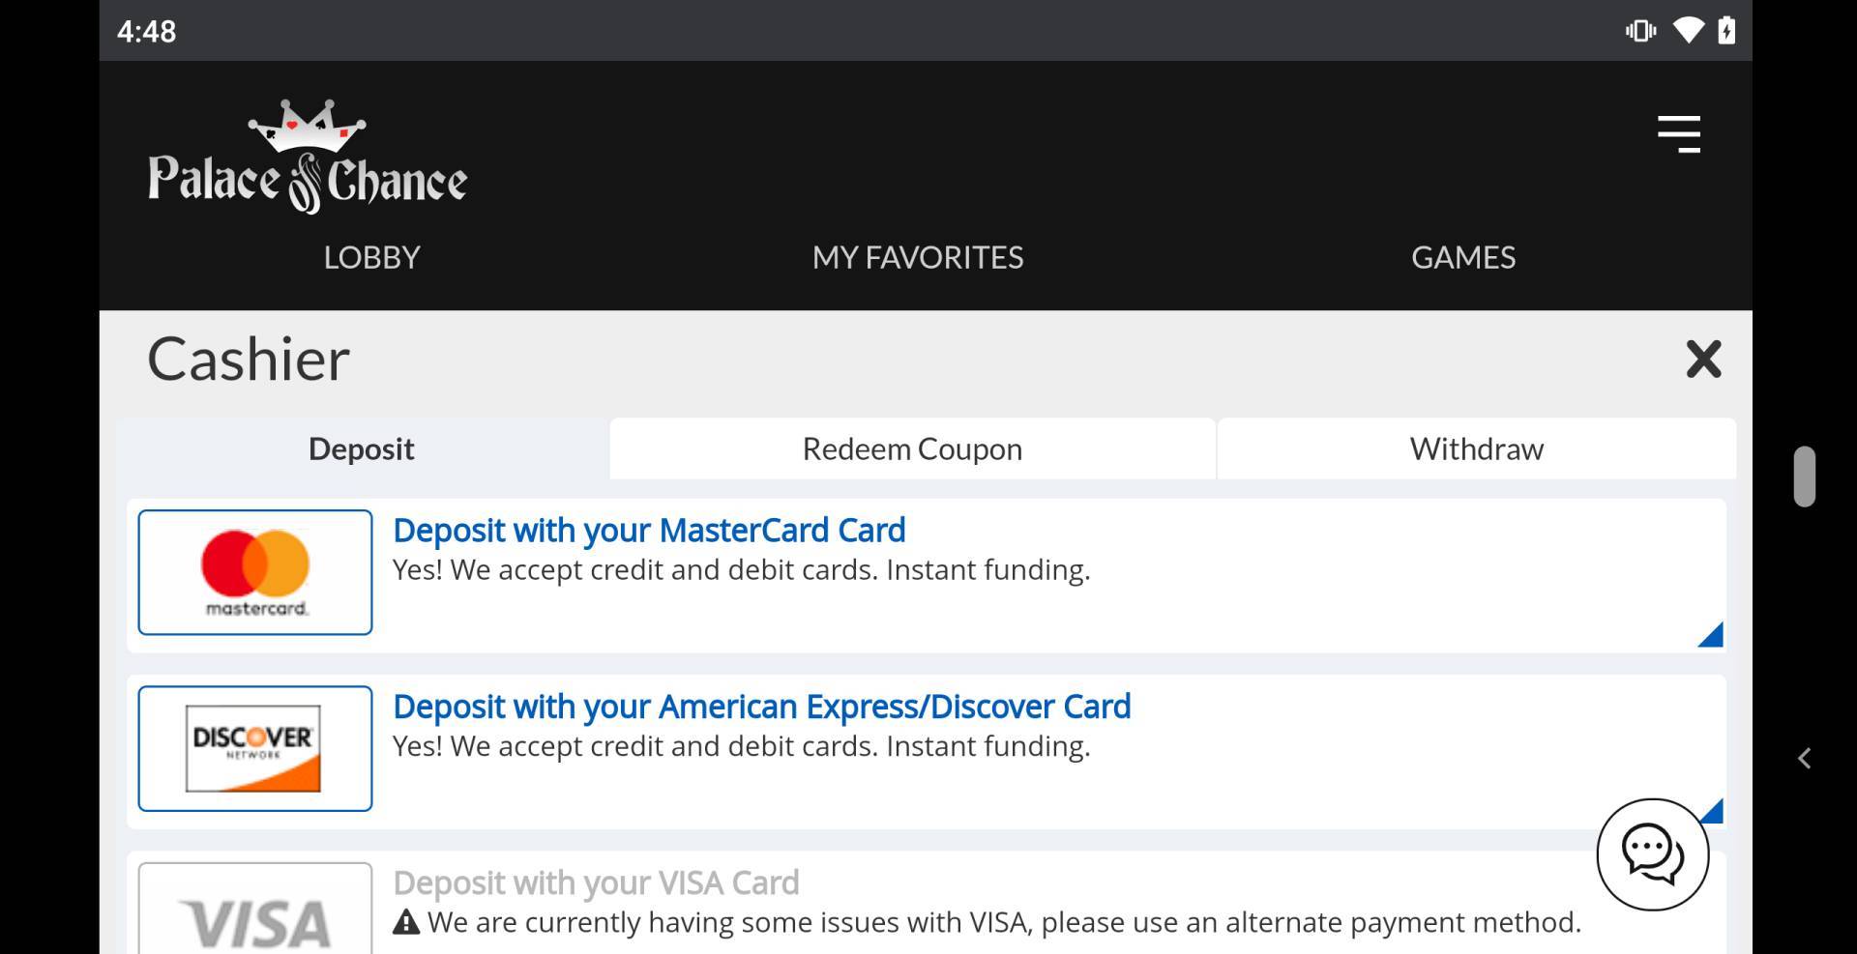The height and width of the screenshot is (954, 1857).
Task: Click the Discover Network logo thumbnail
Action: tap(255, 748)
